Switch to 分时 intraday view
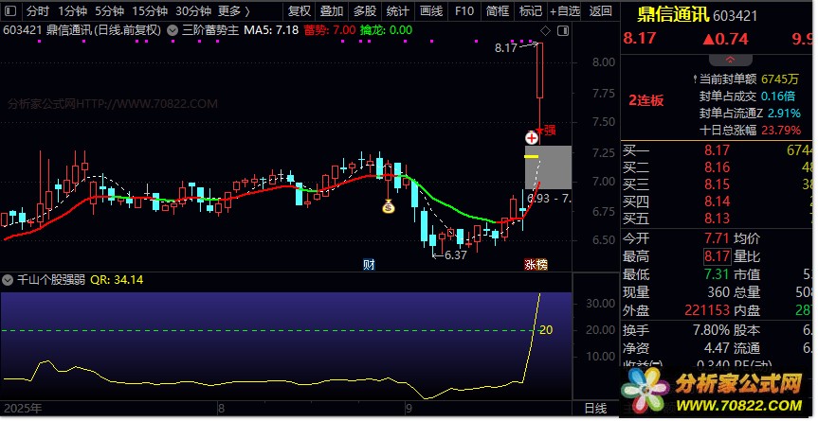 [38, 11]
